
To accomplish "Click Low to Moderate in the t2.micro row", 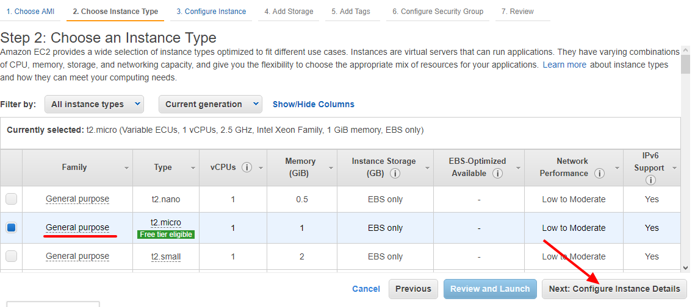I will tap(574, 228).
